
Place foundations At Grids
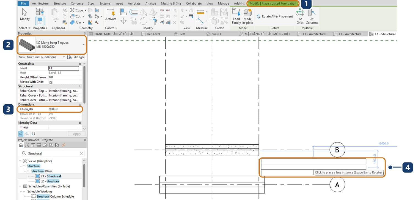[x=300, y=16]
